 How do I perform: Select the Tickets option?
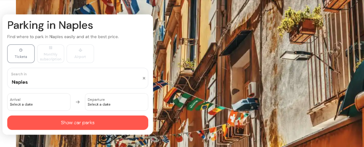click(x=21, y=54)
